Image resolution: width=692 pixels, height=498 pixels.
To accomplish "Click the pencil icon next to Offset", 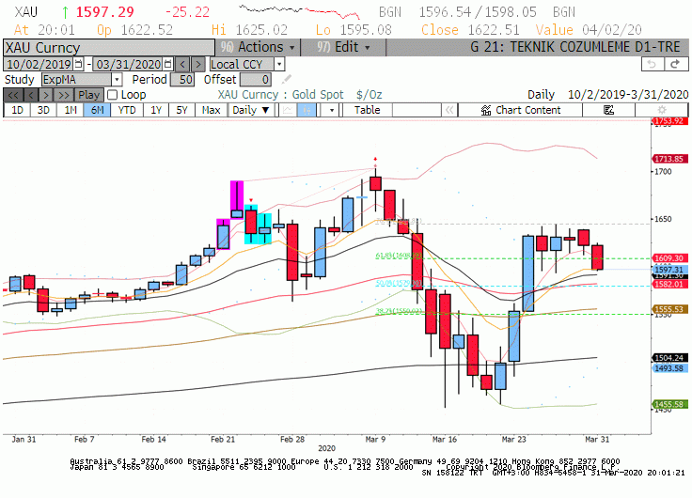I will point(287,79).
